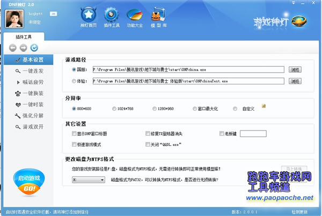The width and height of the screenshot is (322, 216).
Task: Click the back navigation arrow
Action: 13,48
